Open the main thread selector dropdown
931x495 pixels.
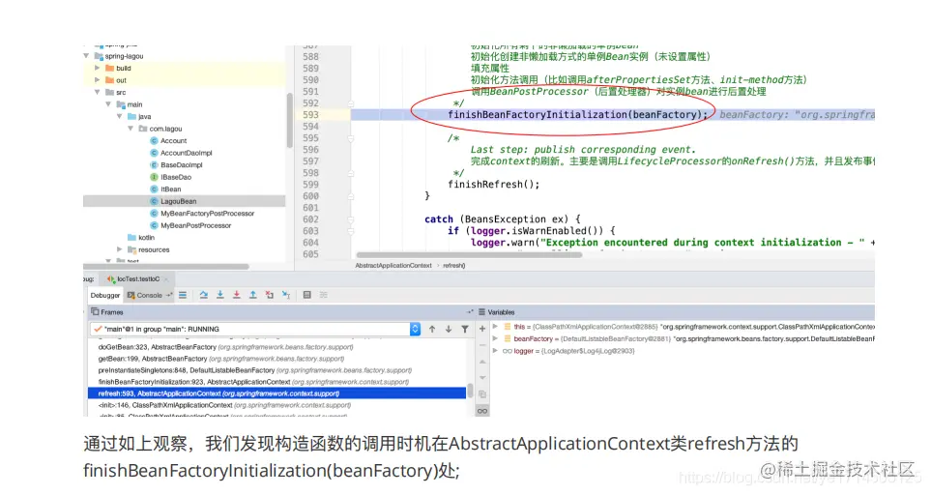[415, 329]
